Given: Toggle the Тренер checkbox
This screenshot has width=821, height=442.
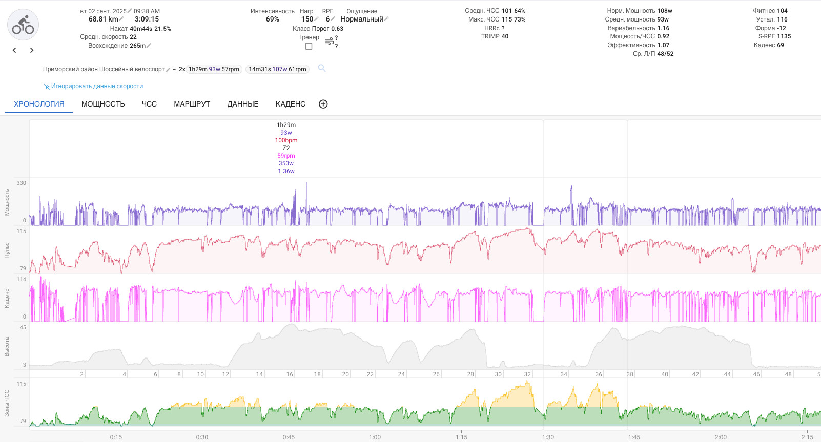Looking at the screenshot, I should (309, 46).
